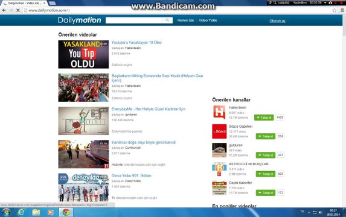Image resolution: width=346 pixels, height=217 pixels.
Task: Open EverydayMe - Her Haliyle Güzel title
Action: (149, 109)
